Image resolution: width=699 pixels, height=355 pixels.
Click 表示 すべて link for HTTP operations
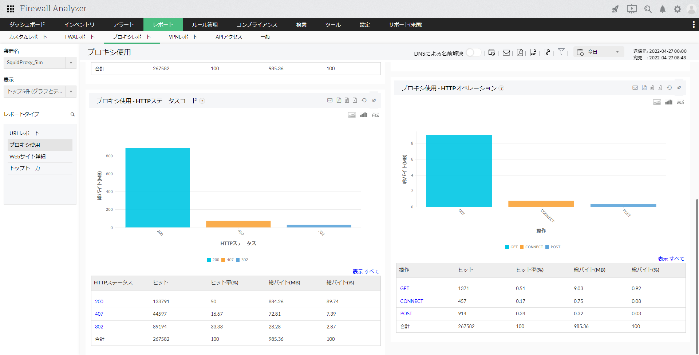(x=671, y=259)
